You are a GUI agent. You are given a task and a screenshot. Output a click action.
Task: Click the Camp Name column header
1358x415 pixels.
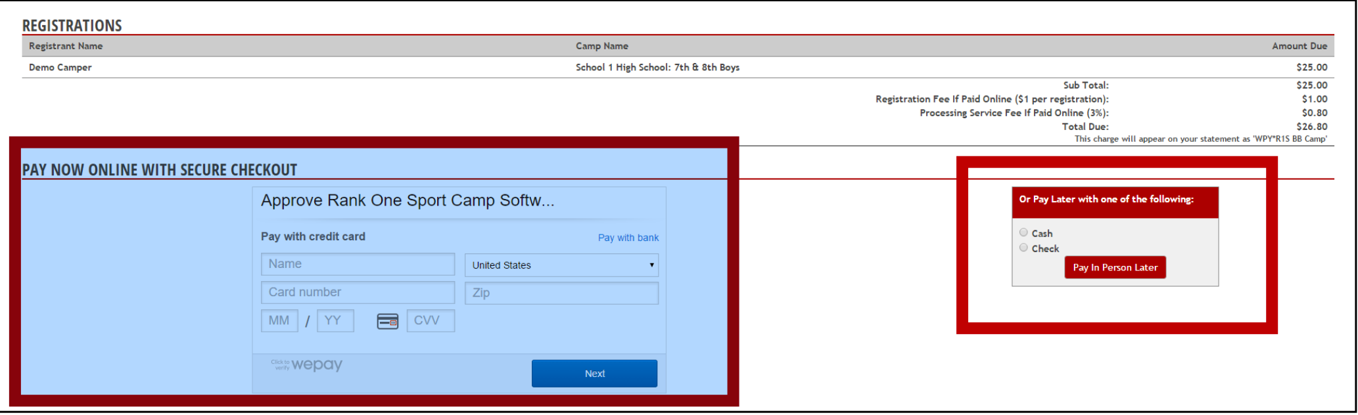pos(602,46)
